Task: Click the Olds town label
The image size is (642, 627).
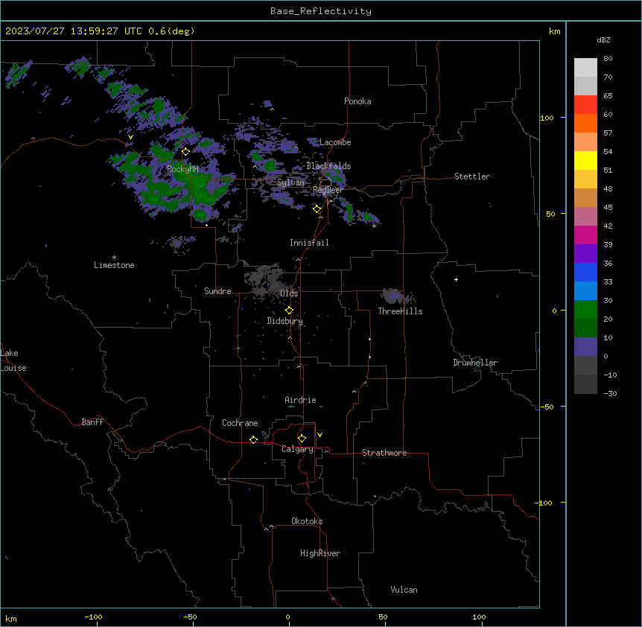Action: click(289, 293)
